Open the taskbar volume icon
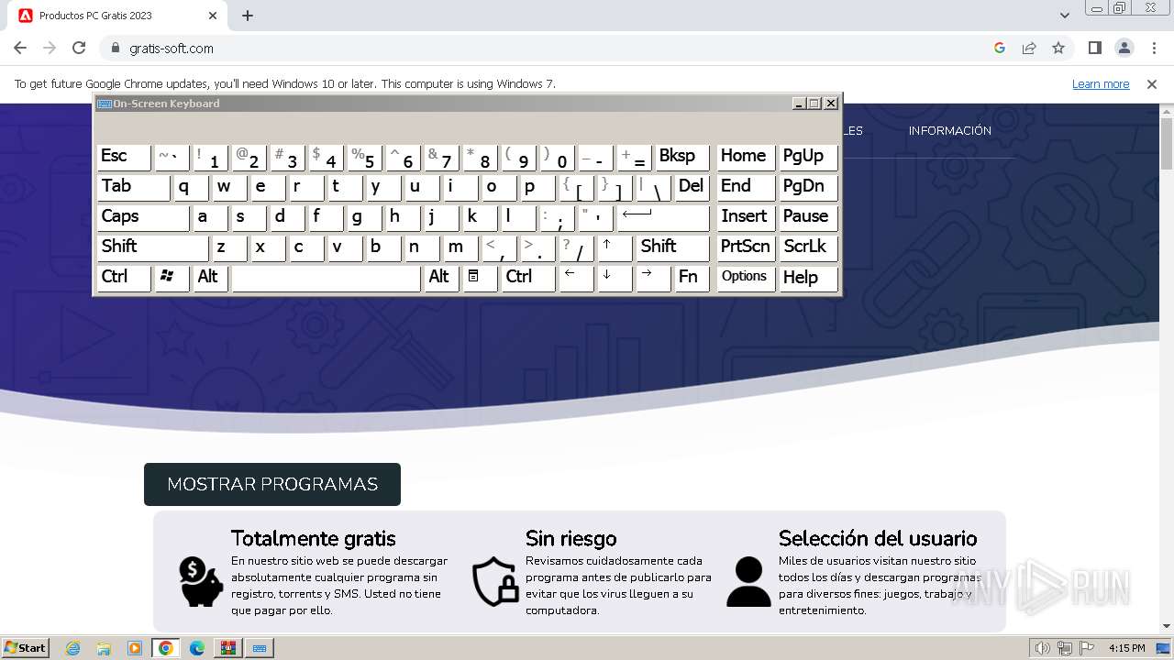This screenshot has width=1174, height=660. click(1042, 648)
